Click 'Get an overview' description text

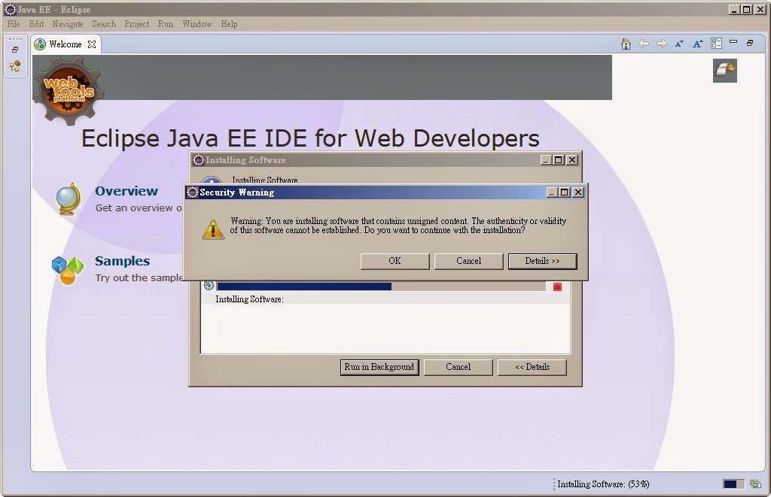coord(139,208)
